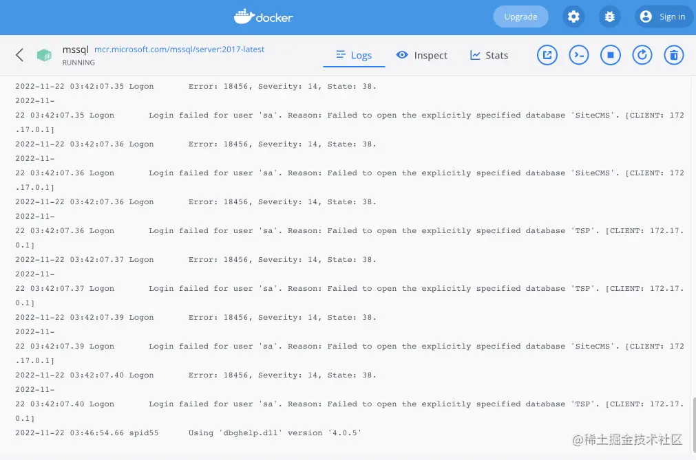The width and height of the screenshot is (696, 460).
Task: Click the RUNNING status label
Action: (78, 63)
